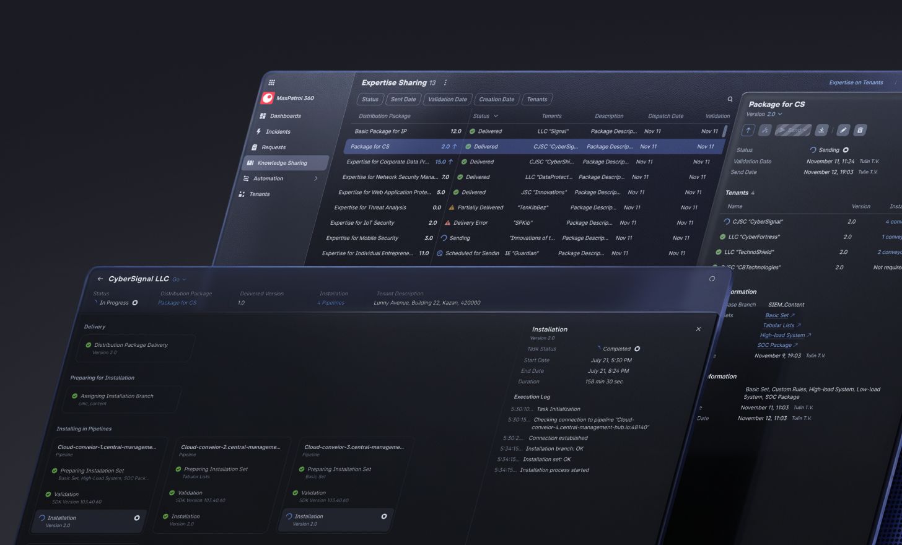
Task: Select Expertise for Network Security row
Action: click(x=526, y=177)
